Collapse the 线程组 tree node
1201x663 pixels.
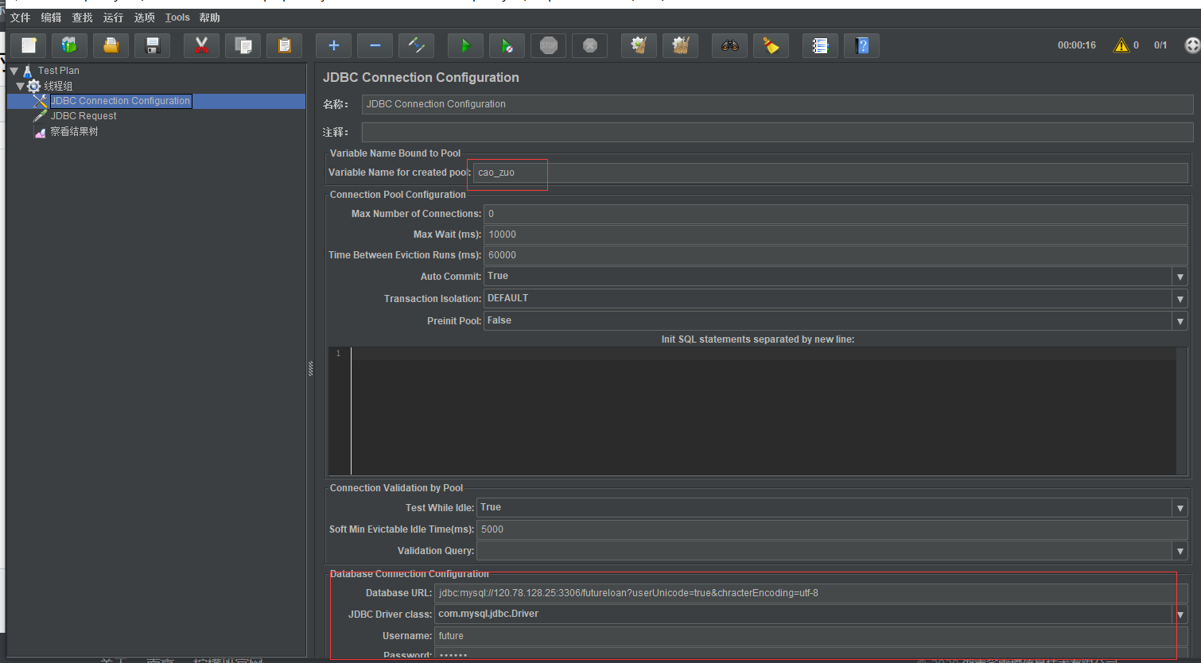[x=21, y=86]
